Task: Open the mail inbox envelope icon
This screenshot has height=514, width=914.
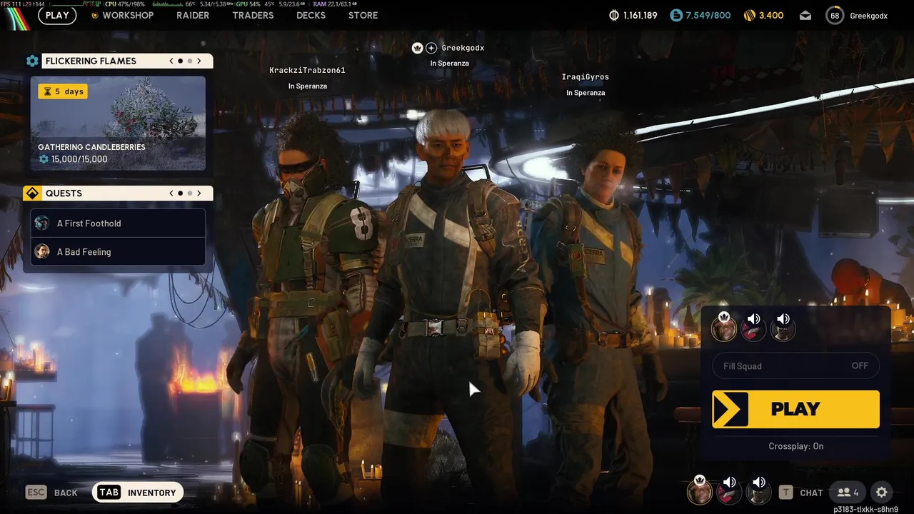Action: 805,15
